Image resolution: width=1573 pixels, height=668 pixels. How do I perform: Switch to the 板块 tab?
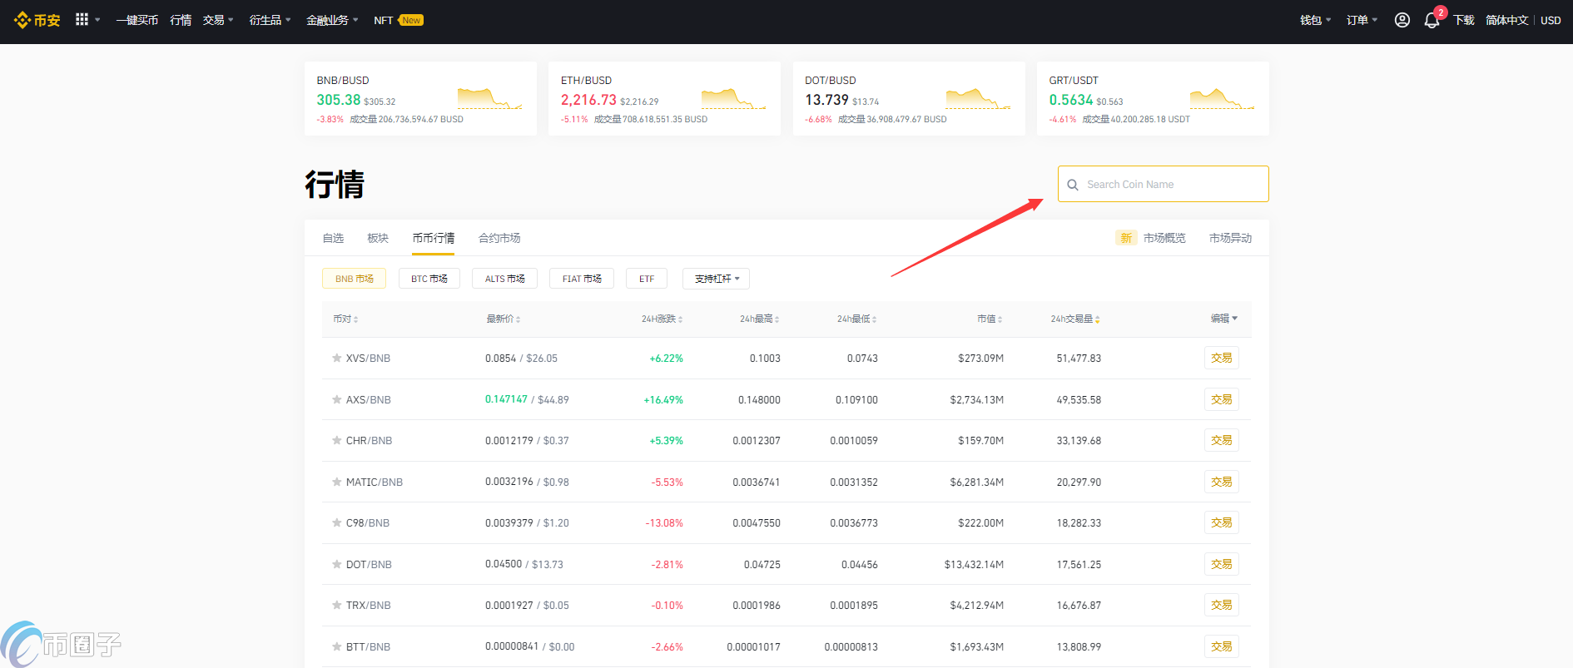(x=378, y=238)
